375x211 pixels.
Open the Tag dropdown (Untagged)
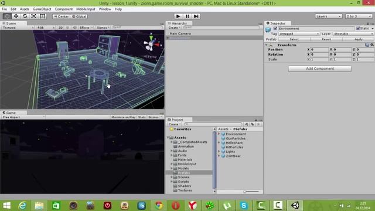point(299,34)
